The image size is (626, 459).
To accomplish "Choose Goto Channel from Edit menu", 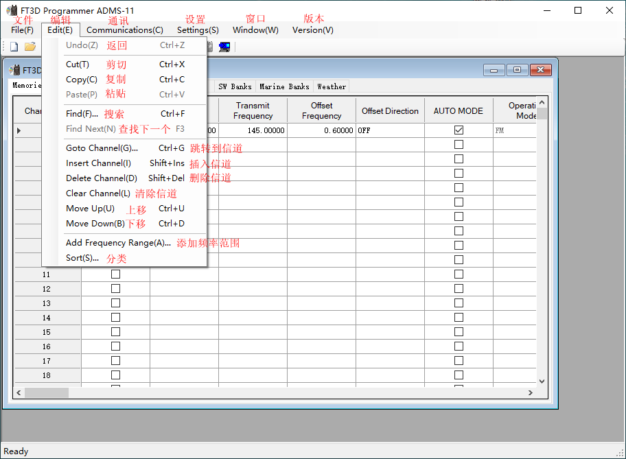I will 102,148.
